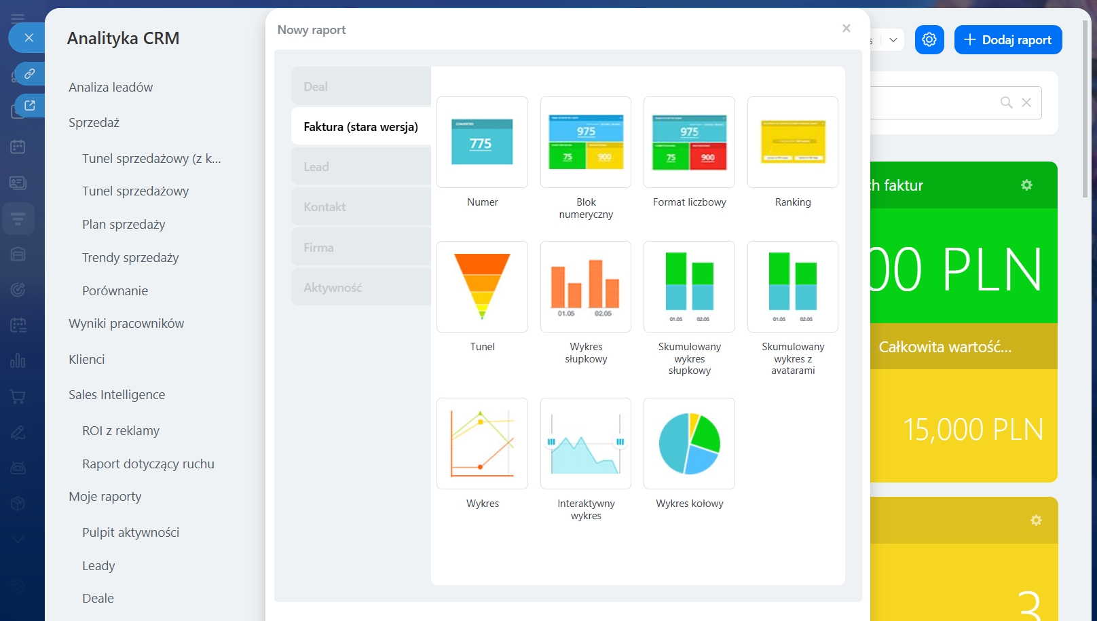Pick the Wykres słupkowy bar chart
1097x621 pixels.
point(585,286)
